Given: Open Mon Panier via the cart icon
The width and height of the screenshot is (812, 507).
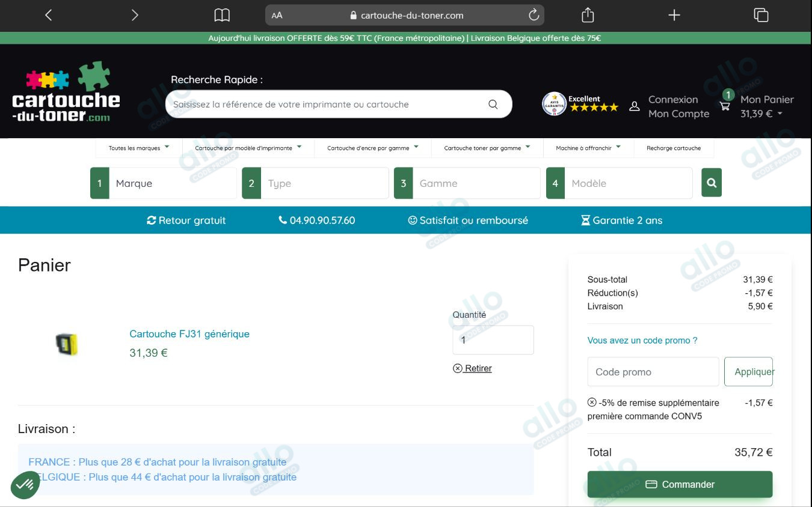Looking at the screenshot, I should tap(724, 105).
